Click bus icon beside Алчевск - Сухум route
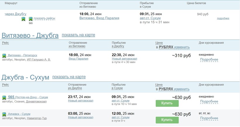240x127 pixels. (x=4, y=114)
